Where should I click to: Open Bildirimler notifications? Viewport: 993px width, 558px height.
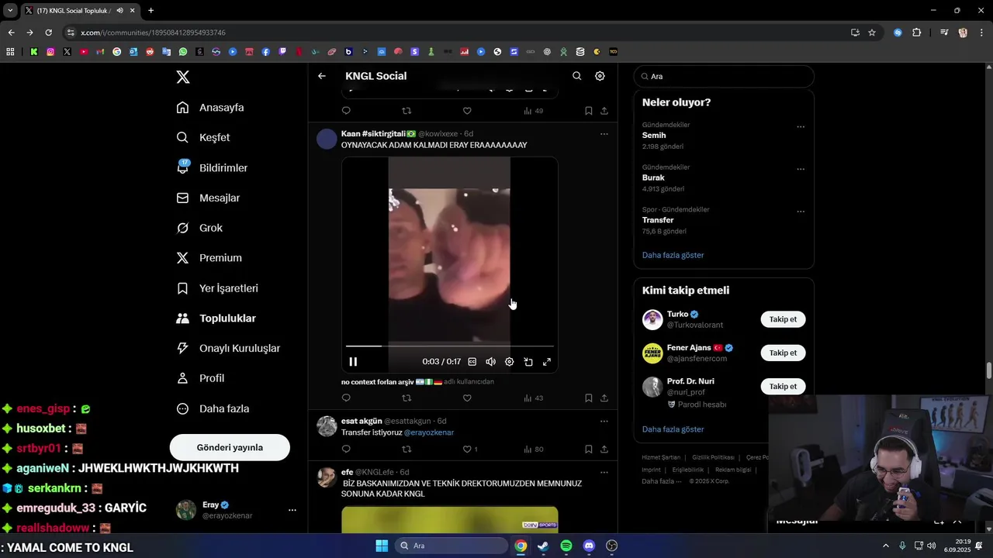(212, 167)
